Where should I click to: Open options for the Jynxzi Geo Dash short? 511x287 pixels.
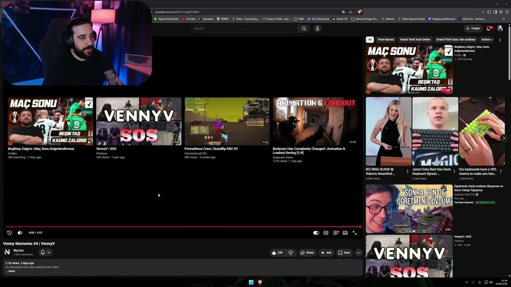(x=454, y=171)
